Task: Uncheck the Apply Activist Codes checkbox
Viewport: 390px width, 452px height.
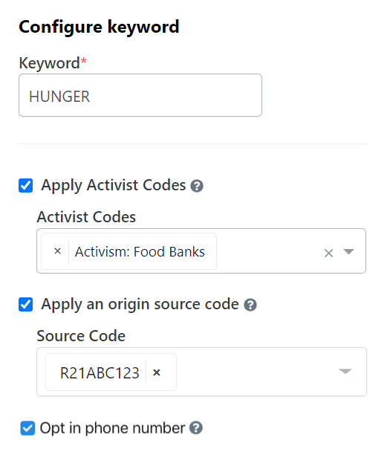Action: (26, 185)
